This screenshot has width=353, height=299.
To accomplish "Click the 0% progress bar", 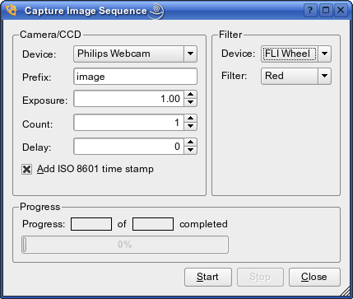I will tap(125, 245).
